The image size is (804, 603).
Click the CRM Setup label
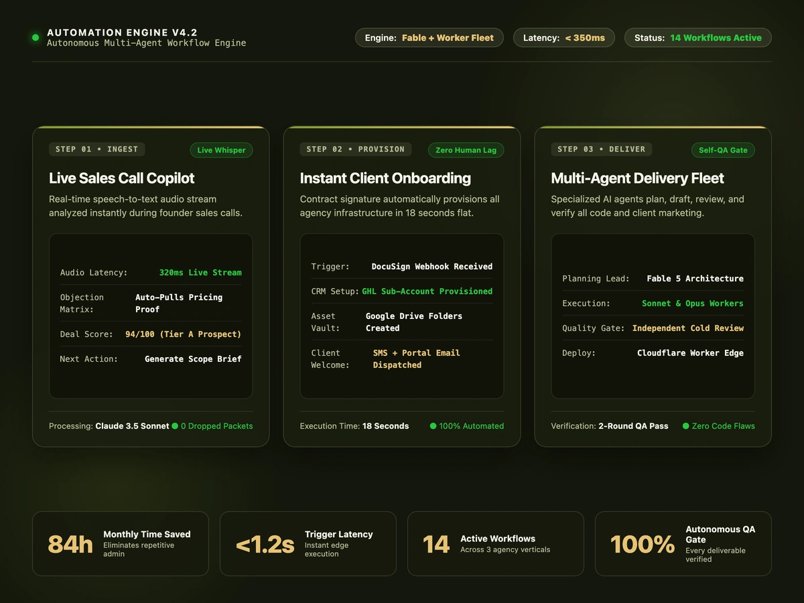click(x=335, y=291)
